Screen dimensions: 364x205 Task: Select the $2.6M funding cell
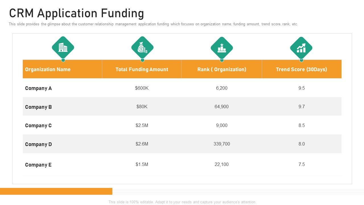[x=142, y=144]
